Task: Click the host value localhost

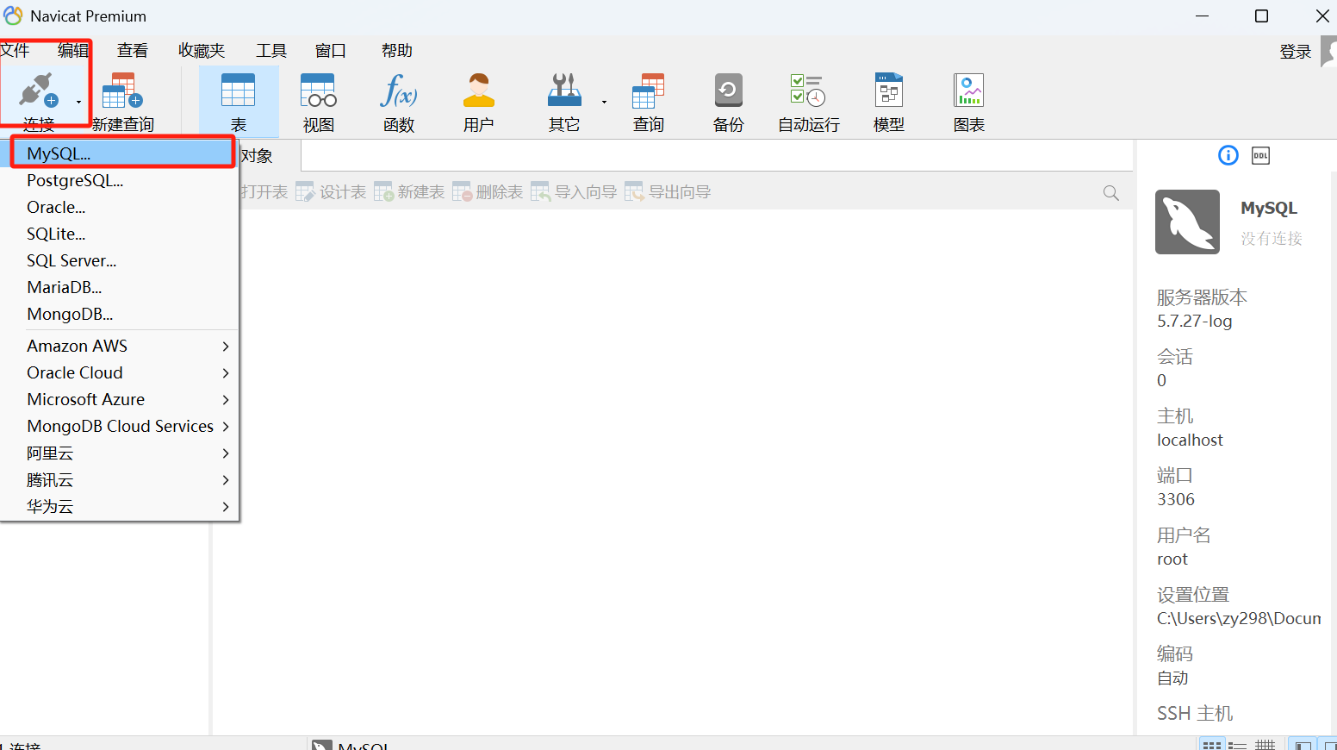Action: (x=1190, y=441)
